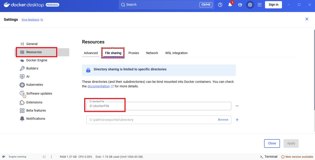
Task: Open the notifications bell in header
Action: point(230,5)
